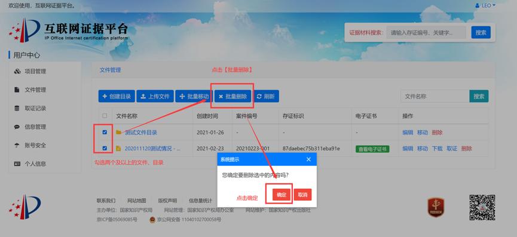Click the document icon of 202011120测试情况
The image size is (517, 237).
click(x=119, y=149)
